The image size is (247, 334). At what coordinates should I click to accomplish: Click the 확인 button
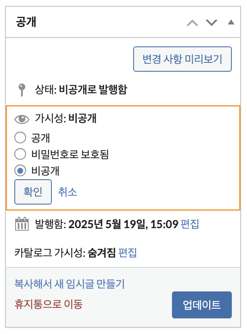point(33,192)
